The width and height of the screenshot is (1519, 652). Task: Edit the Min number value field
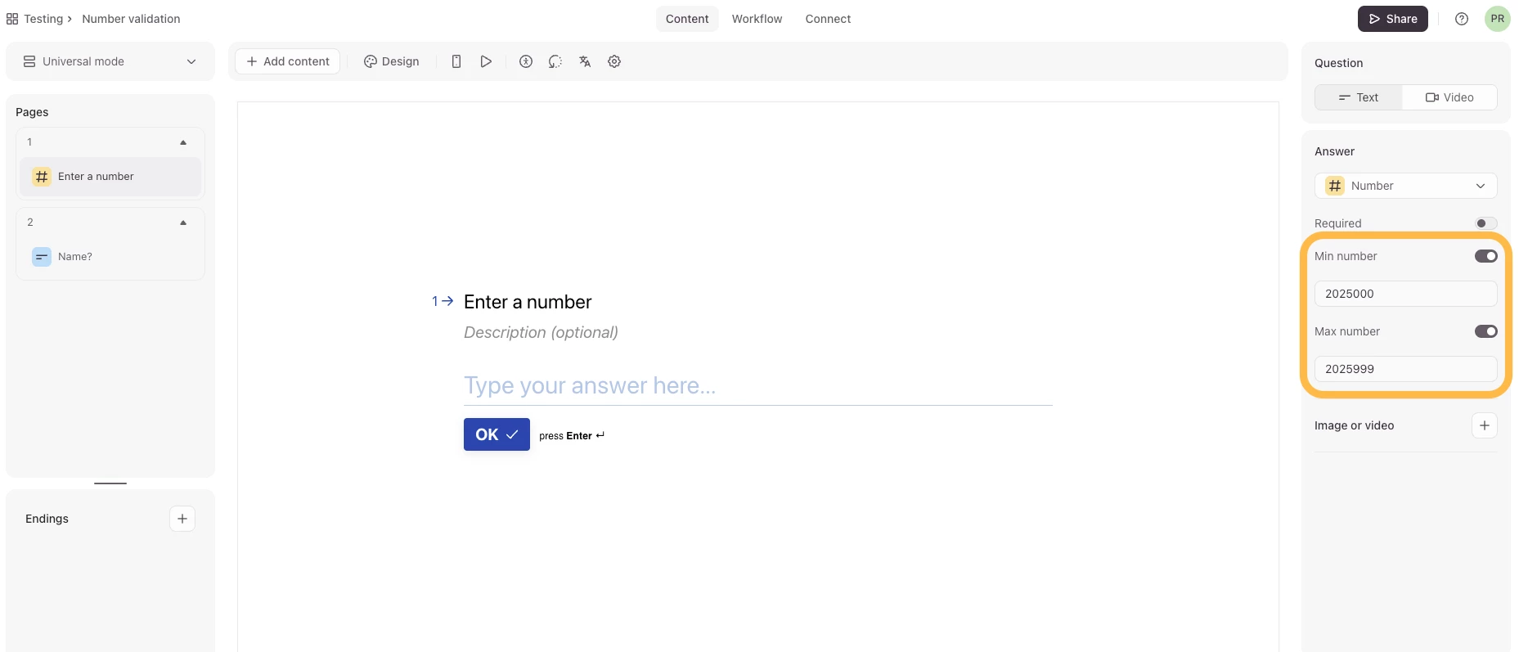coord(1406,294)
